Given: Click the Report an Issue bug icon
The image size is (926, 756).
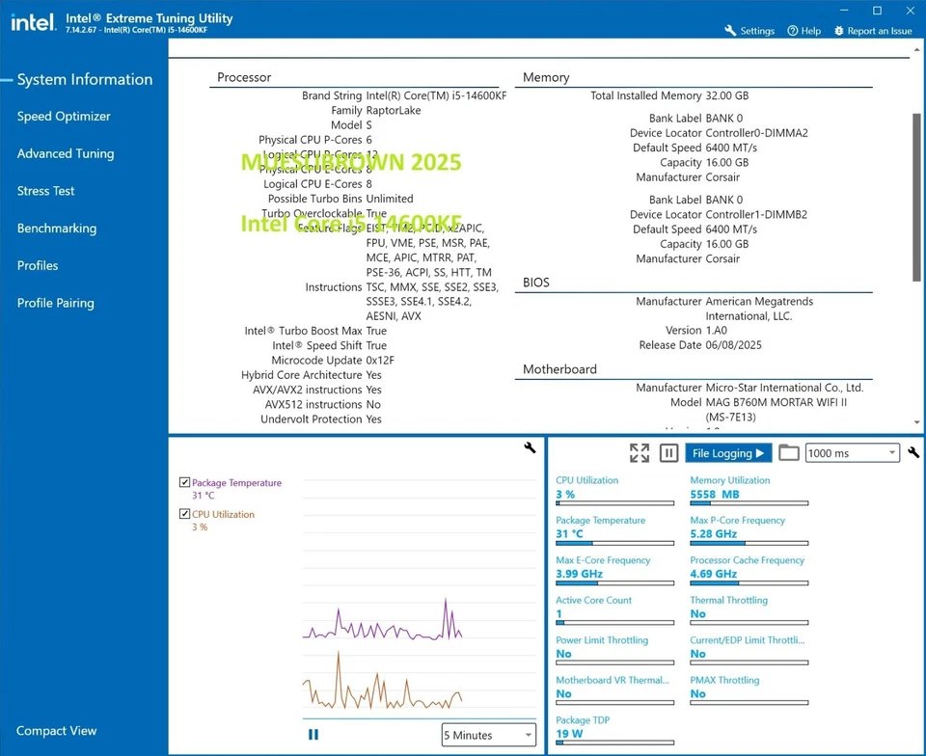Looking at the screenshot, I should coord(838,31).
